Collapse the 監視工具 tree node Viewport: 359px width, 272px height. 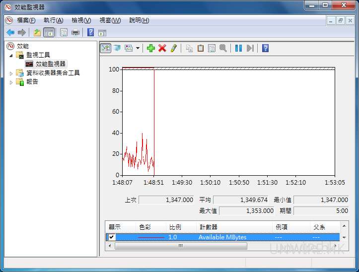(11, 55)
